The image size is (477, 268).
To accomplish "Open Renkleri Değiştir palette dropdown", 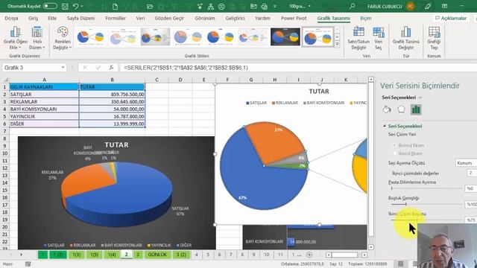I will pyautogui.click(x=62, y=38).
